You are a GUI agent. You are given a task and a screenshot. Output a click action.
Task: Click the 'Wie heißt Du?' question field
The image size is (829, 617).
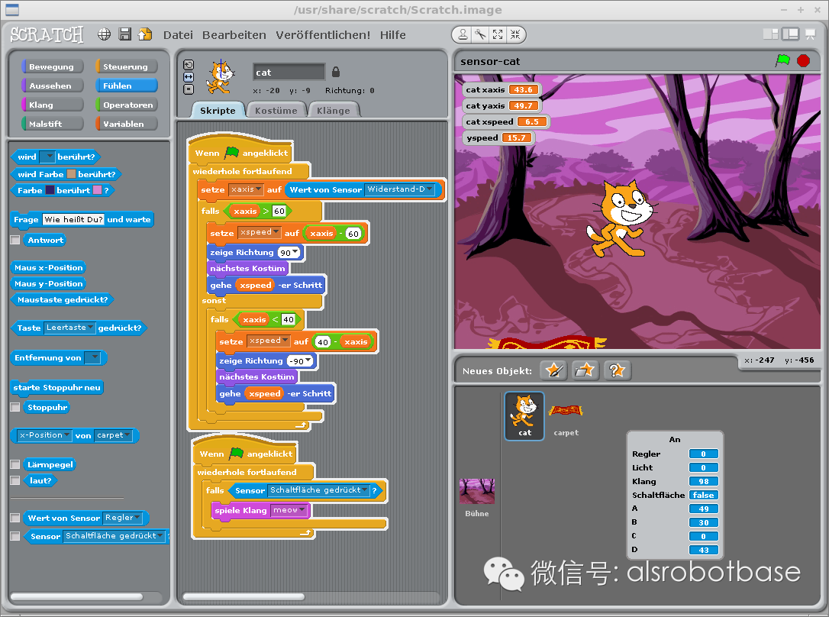73,219
